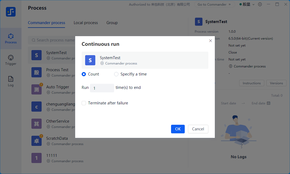
Task: Open the Trigger section icon
Action: [11, 58]
